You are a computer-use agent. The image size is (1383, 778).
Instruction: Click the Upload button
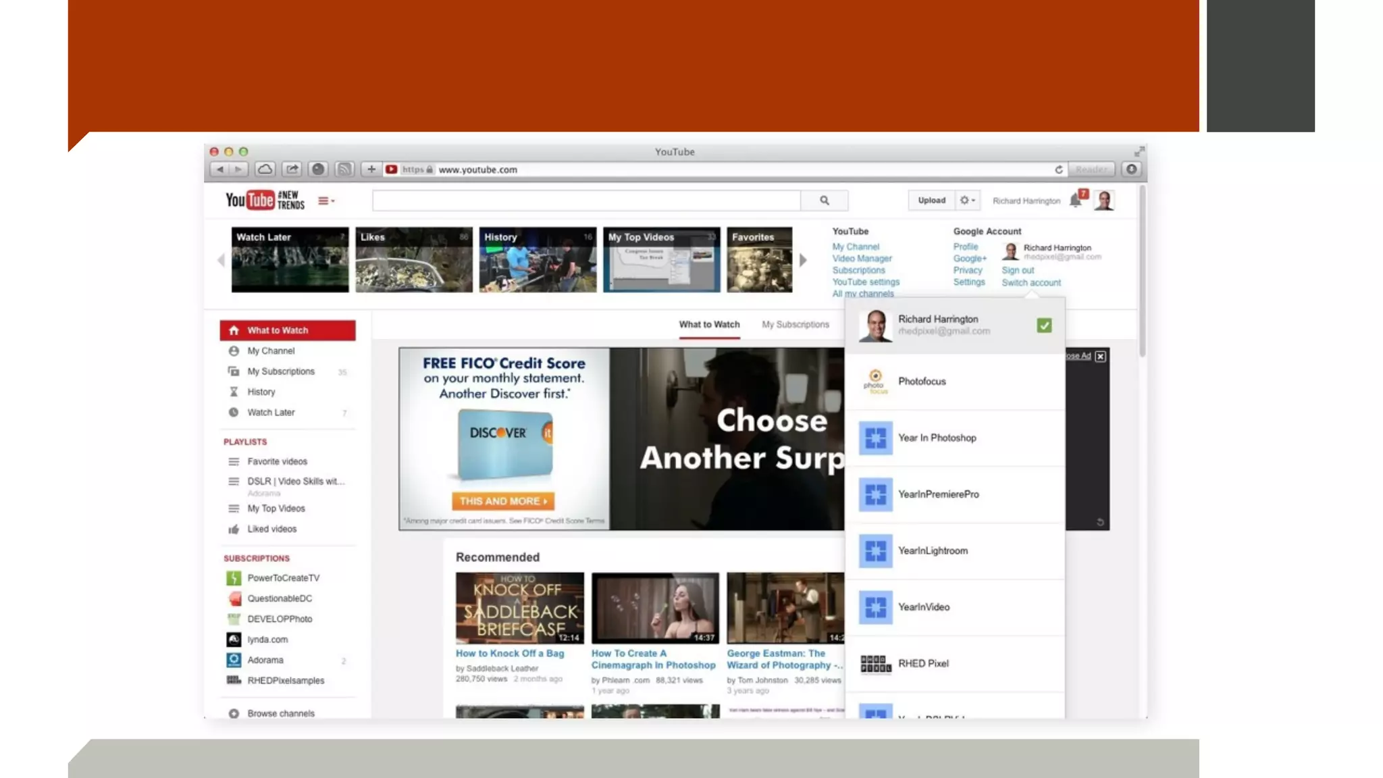click(931, 201)
